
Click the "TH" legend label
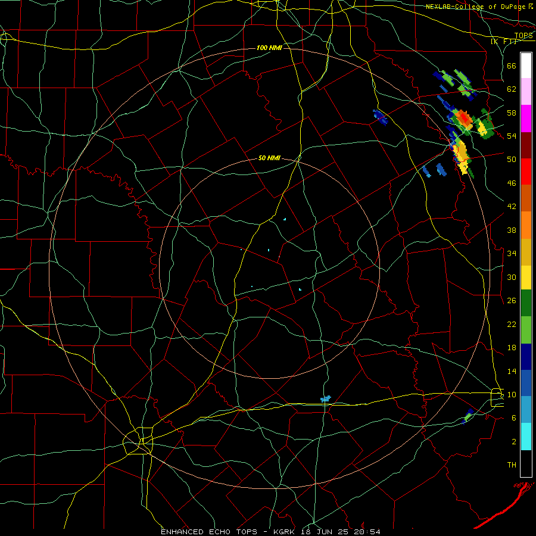[512, 465]
